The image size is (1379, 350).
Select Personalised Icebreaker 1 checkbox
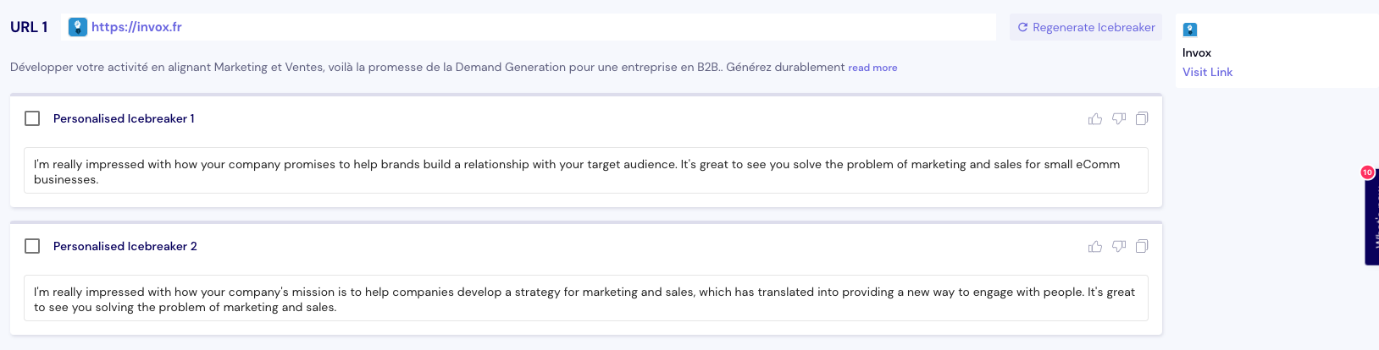[32, 118]
